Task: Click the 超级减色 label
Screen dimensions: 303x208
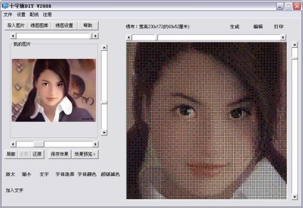Action: [110, 174]
